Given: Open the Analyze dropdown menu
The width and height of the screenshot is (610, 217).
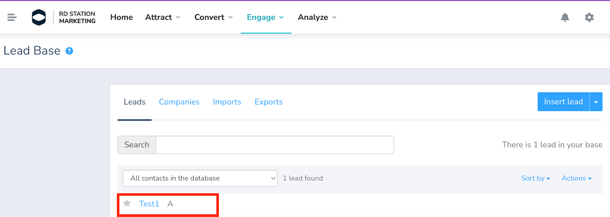Looking at the screenshot, I should [x=317, y=17].
